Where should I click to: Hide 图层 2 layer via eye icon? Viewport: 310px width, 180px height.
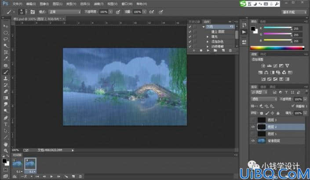tap(253, 127)
